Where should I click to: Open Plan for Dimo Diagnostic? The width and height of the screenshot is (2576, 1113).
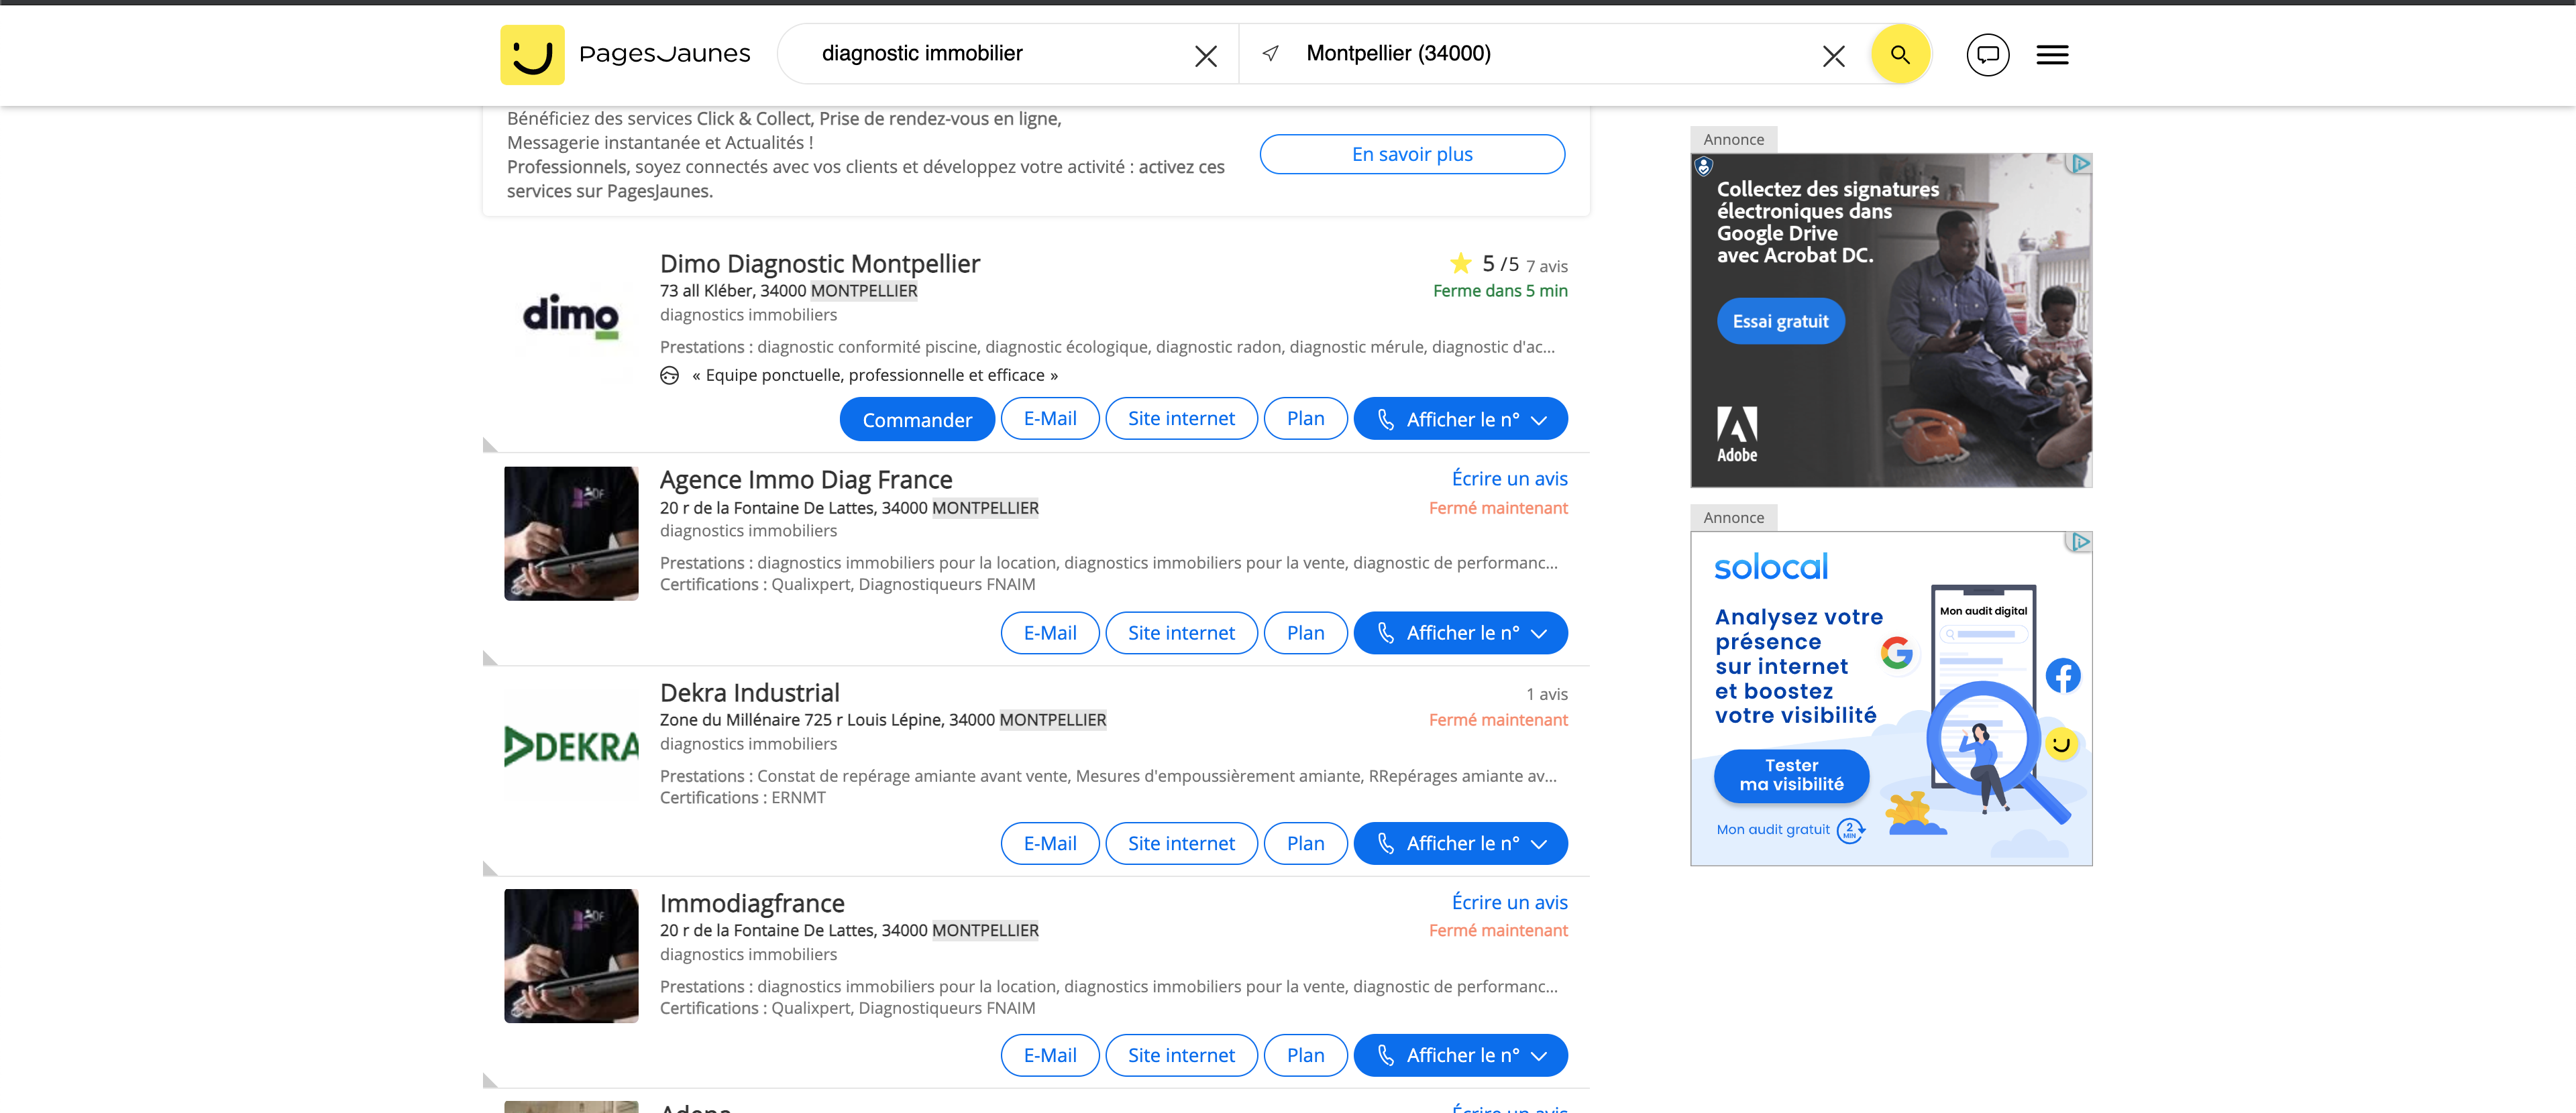coord(1305,418)
